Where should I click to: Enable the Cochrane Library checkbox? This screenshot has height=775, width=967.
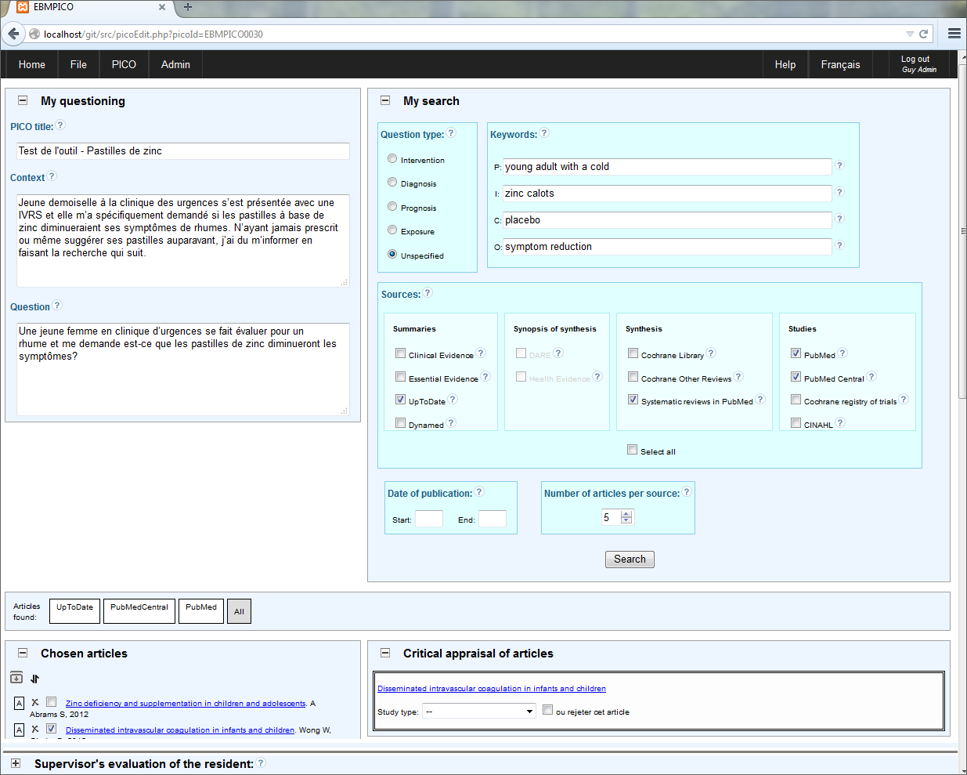tap(633, 353)
